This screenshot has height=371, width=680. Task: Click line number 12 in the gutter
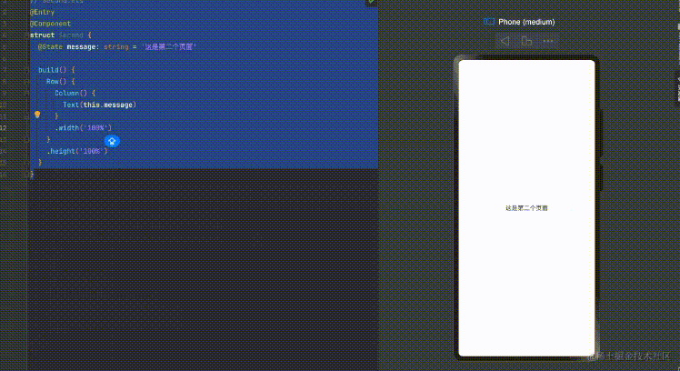point(4,128)
